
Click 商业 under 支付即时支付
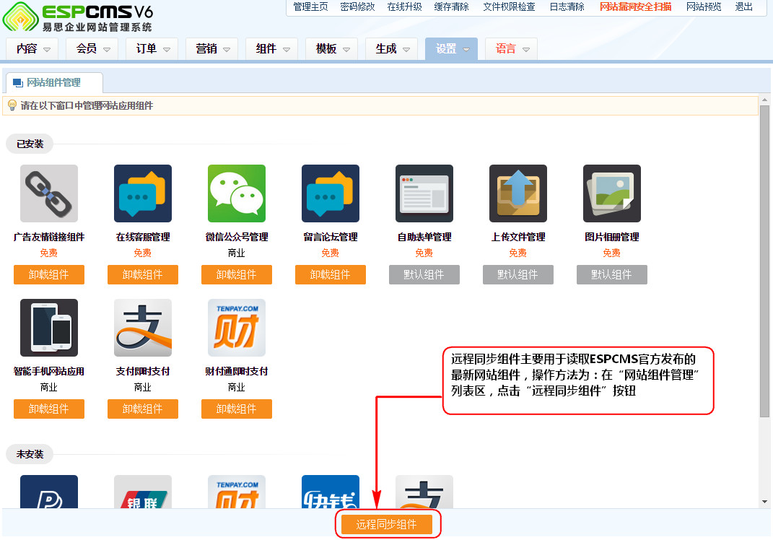pyautogui.click(x=142, y=387)
